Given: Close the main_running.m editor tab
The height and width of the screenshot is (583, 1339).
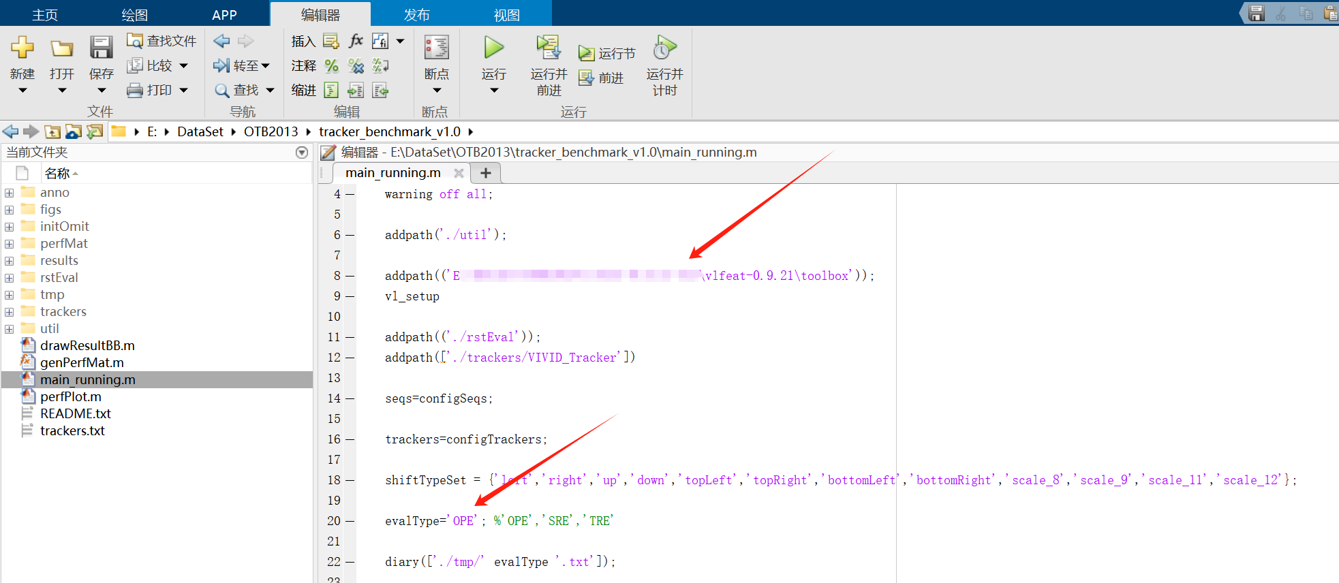Looking at the screenshot, I should pyautogui.click(x=459, y=173).
